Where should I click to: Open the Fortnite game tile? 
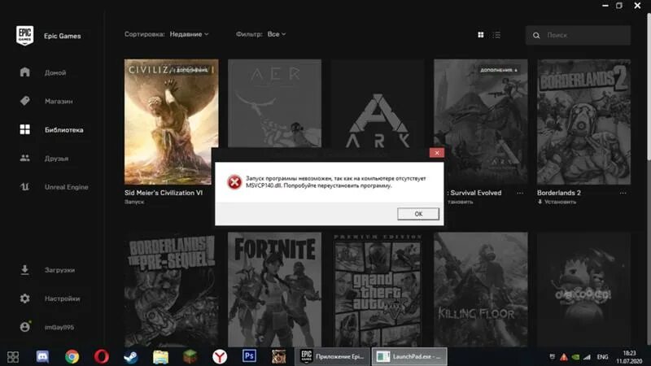(x=274, y=290)
